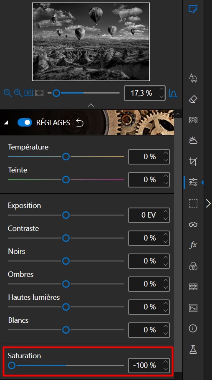212x380 pixels.
Task: Increase Température with the up arrow
Action: click(166, 153)
